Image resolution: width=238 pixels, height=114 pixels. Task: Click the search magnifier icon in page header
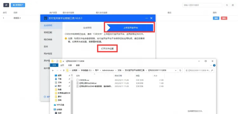[x=227, y=5]
